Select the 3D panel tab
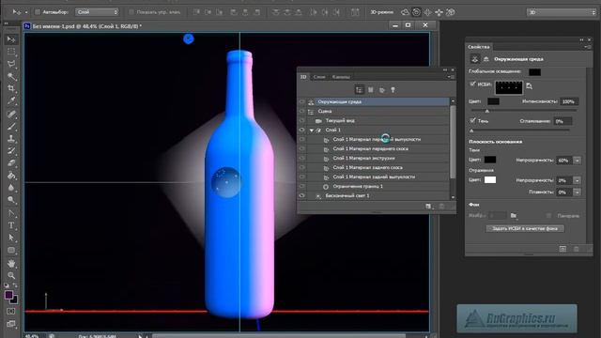601x338 pixels. pos(303,77)
